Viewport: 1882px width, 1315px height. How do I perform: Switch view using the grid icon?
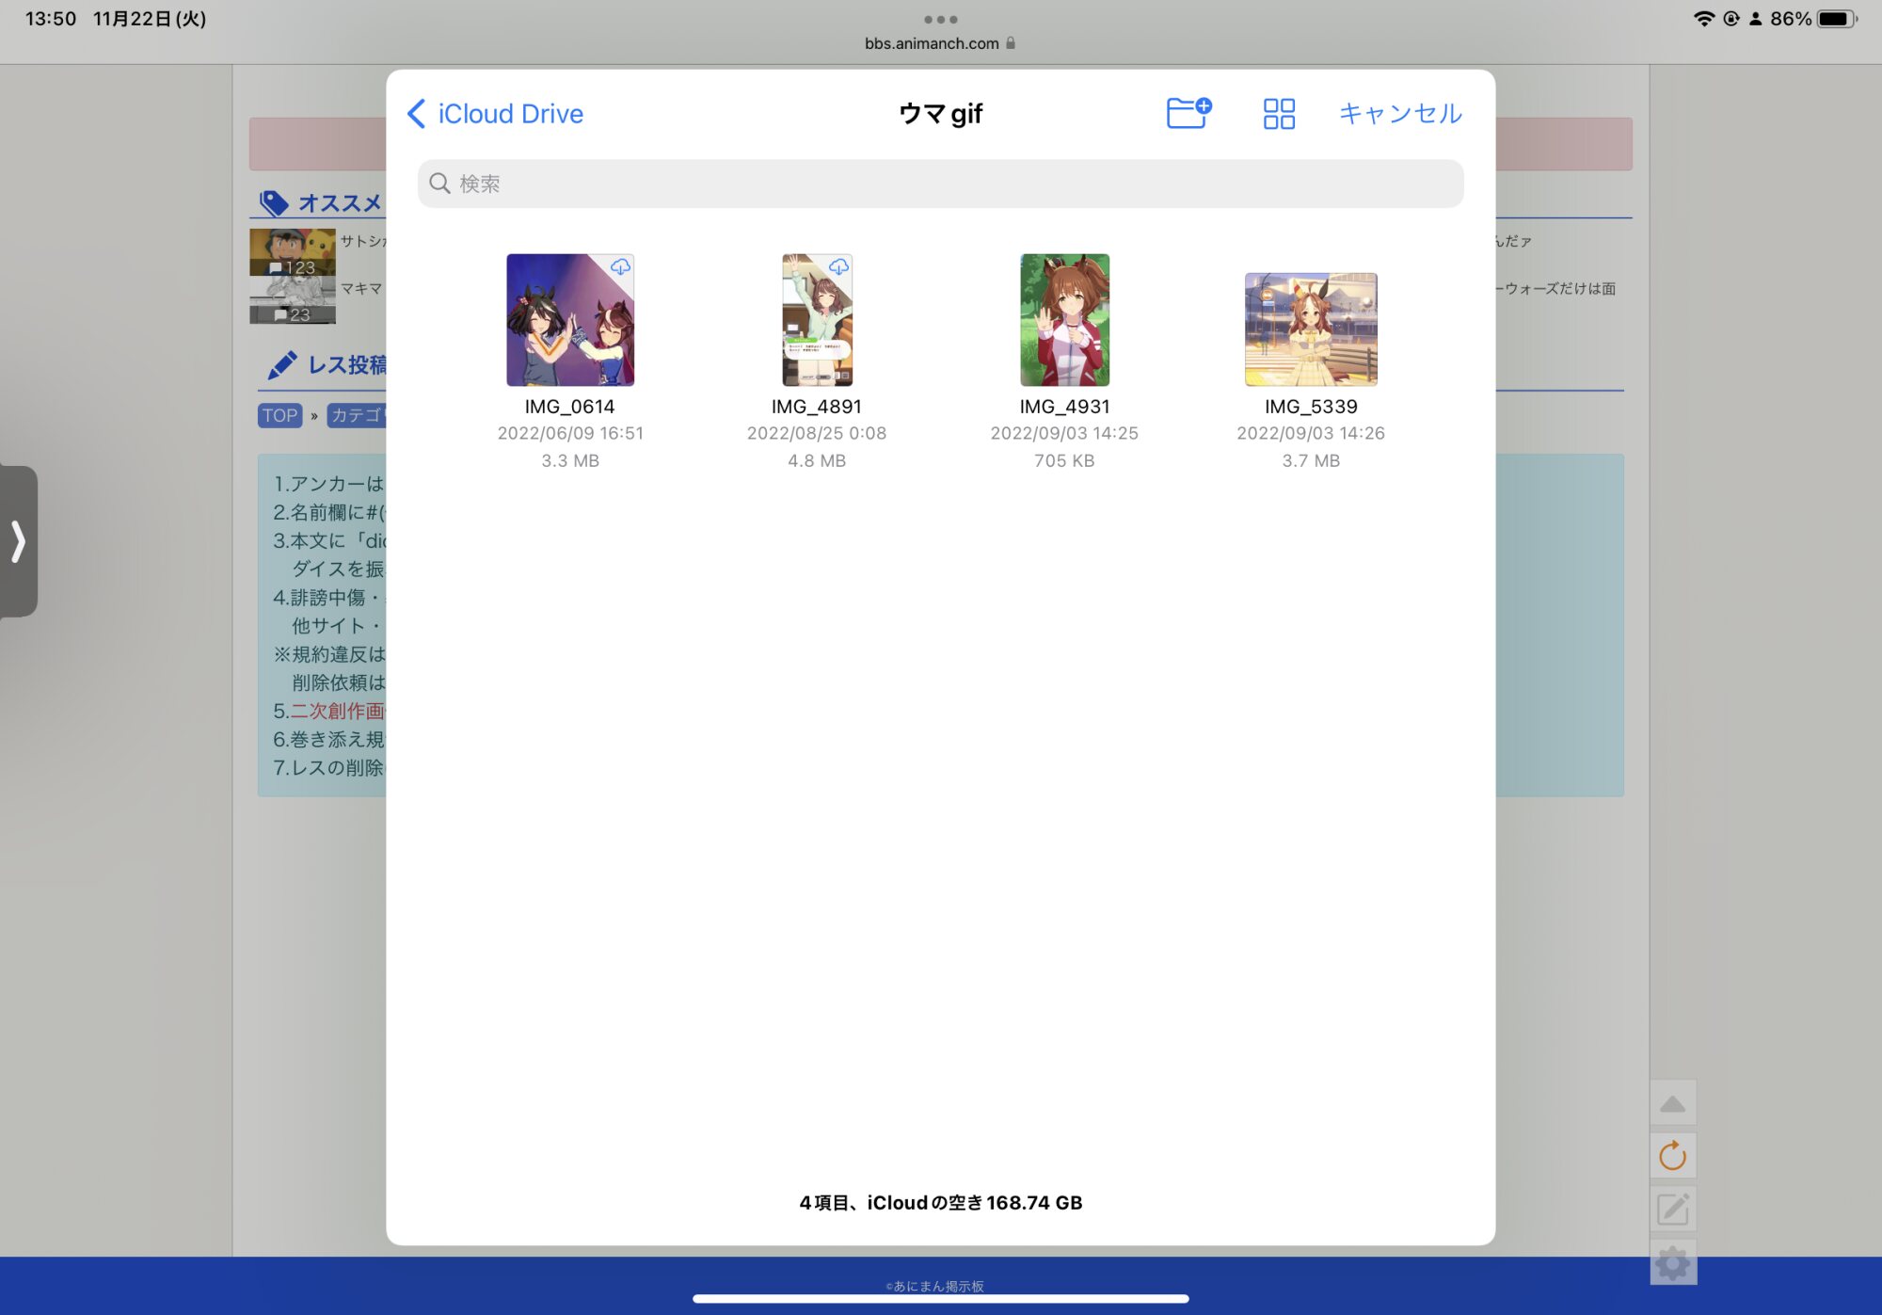[1279, 114]
